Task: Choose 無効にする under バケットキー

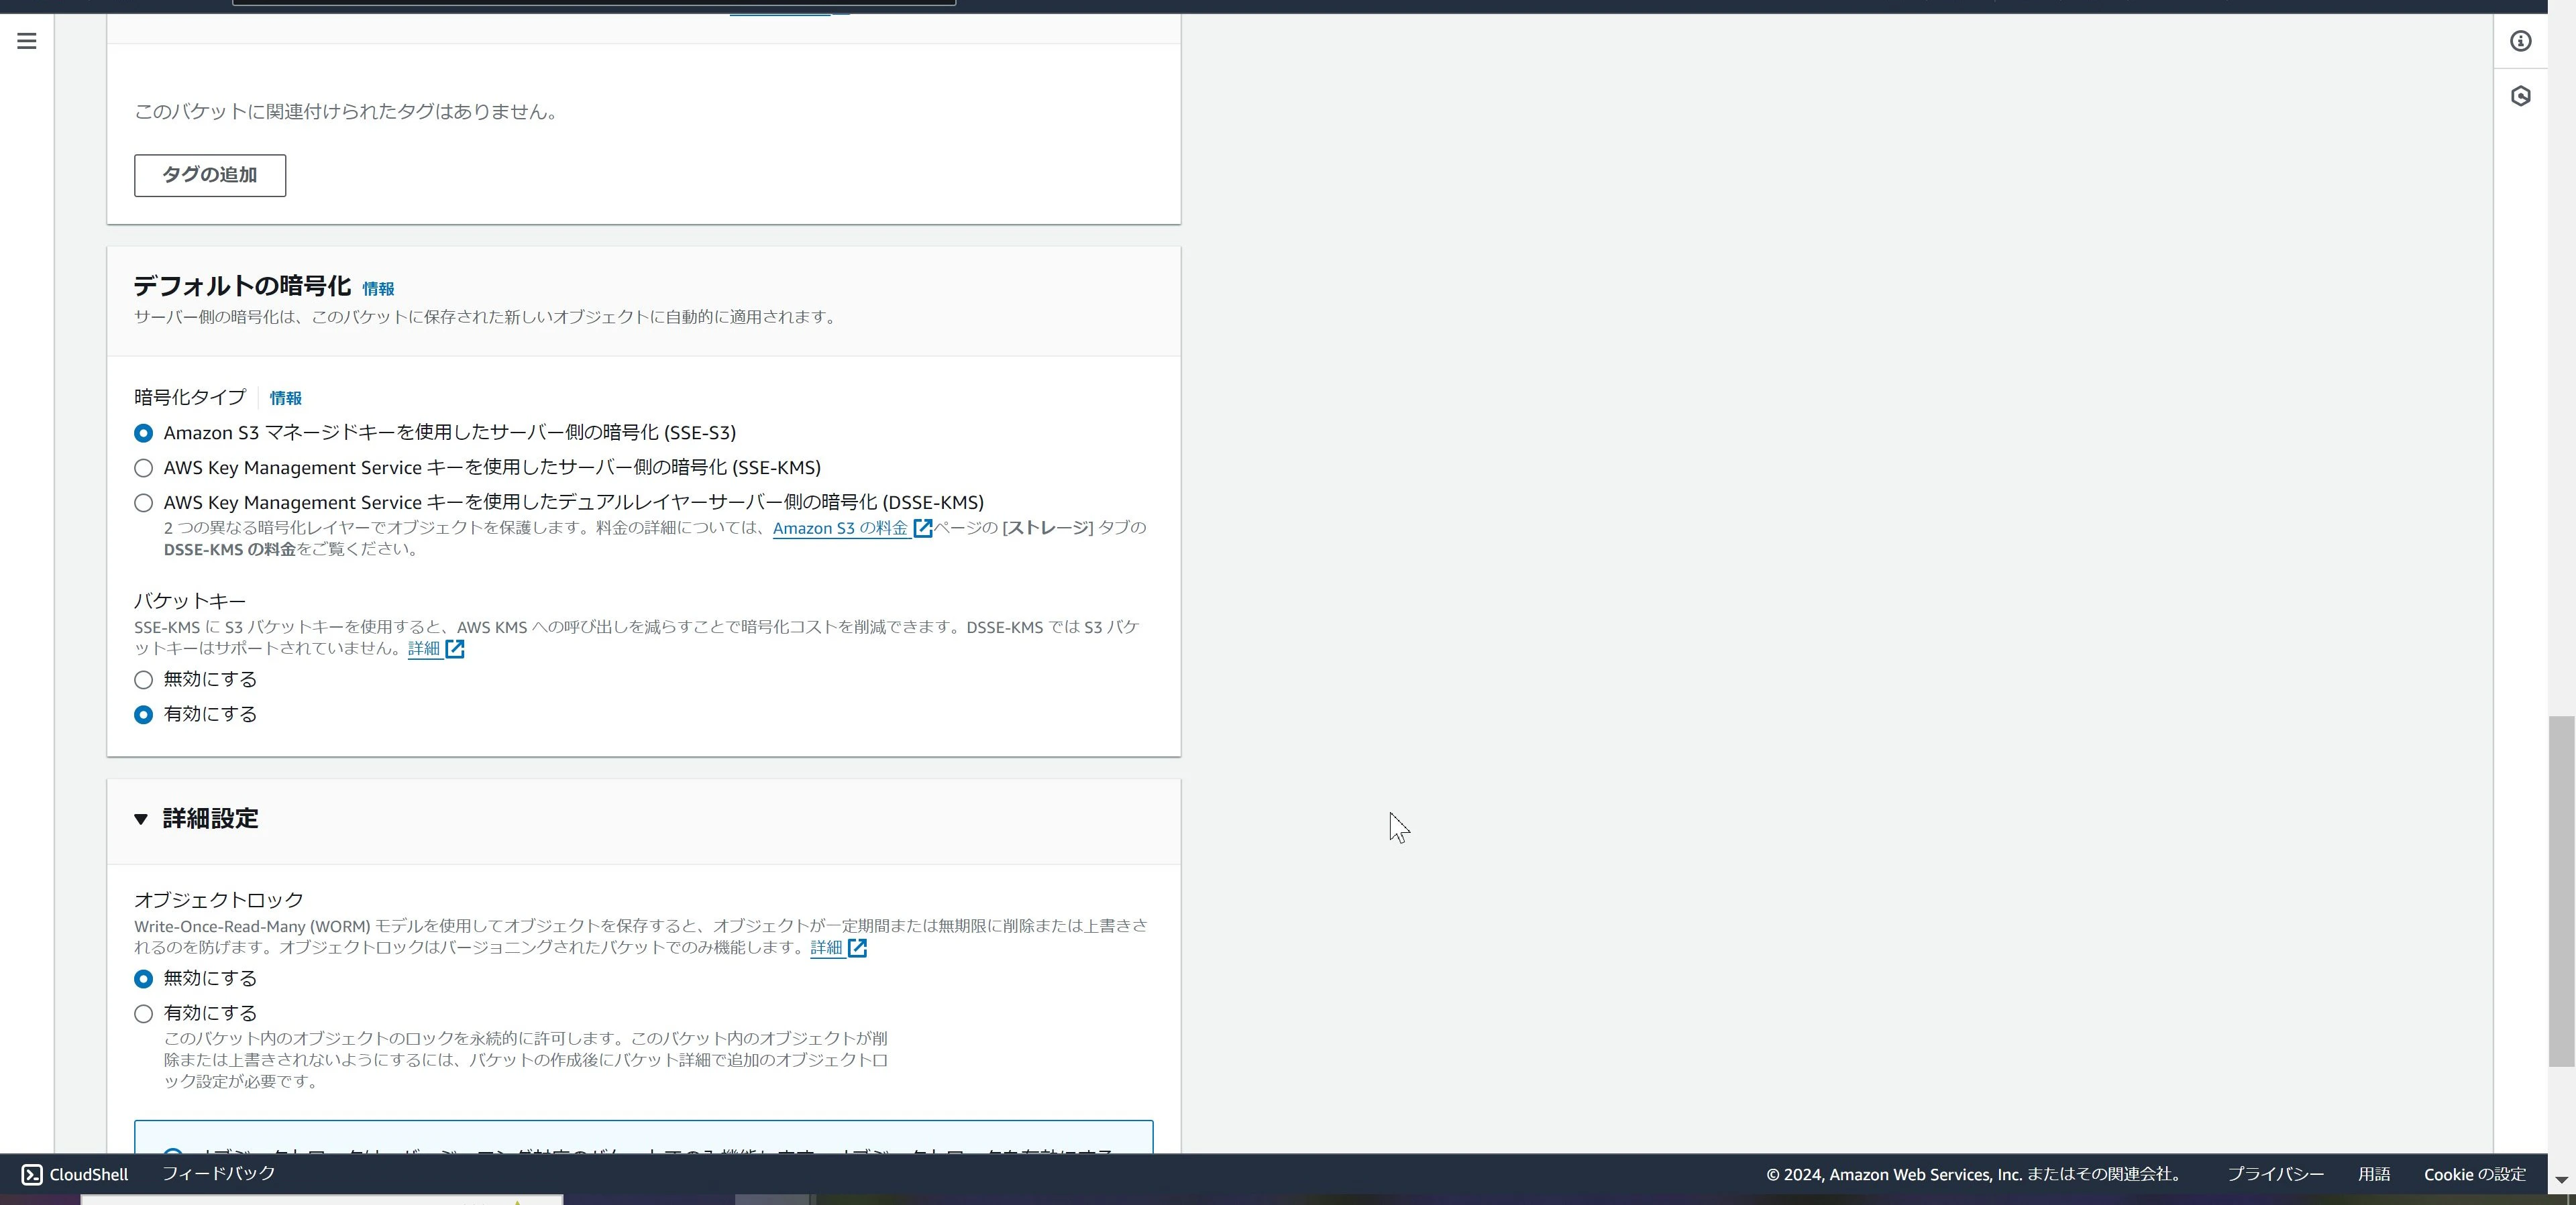Action: click(144, 680)
